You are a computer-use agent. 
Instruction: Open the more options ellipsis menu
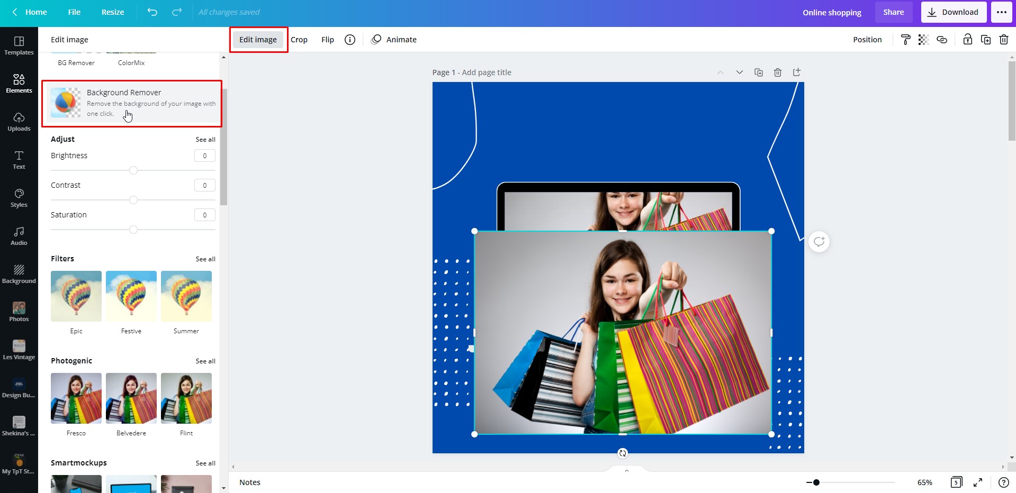1002,12
